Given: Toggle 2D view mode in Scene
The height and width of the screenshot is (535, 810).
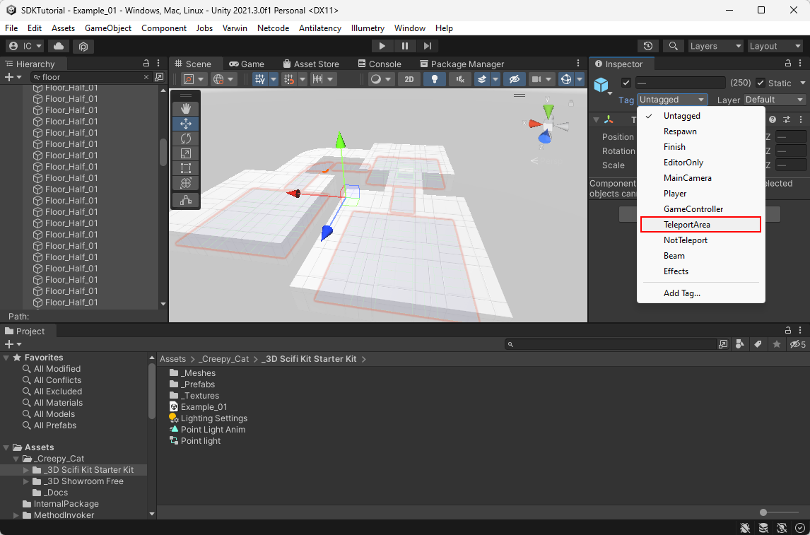Looking at the screenshot, I should 409,79.
